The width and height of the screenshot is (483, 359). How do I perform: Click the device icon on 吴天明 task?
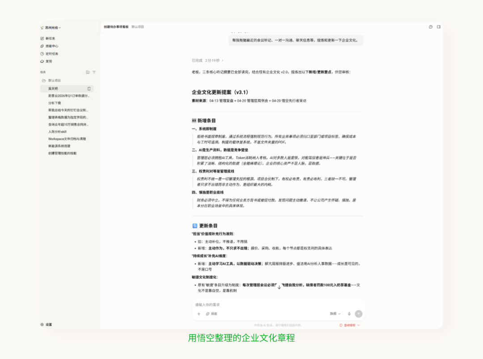point(89,89)
